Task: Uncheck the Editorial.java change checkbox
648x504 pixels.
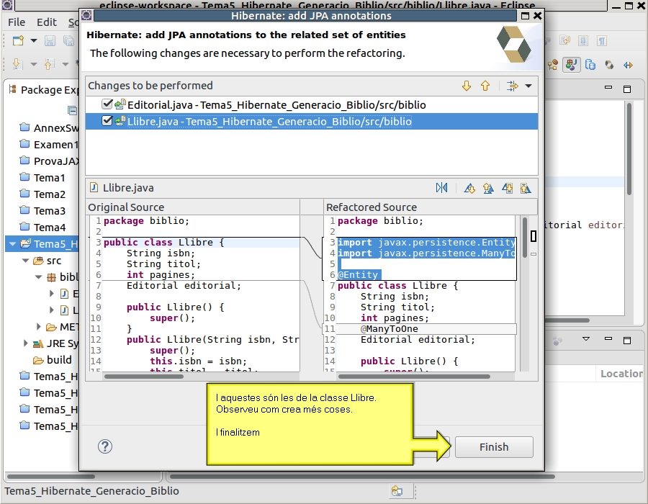Action: click(x=107, y=104)
